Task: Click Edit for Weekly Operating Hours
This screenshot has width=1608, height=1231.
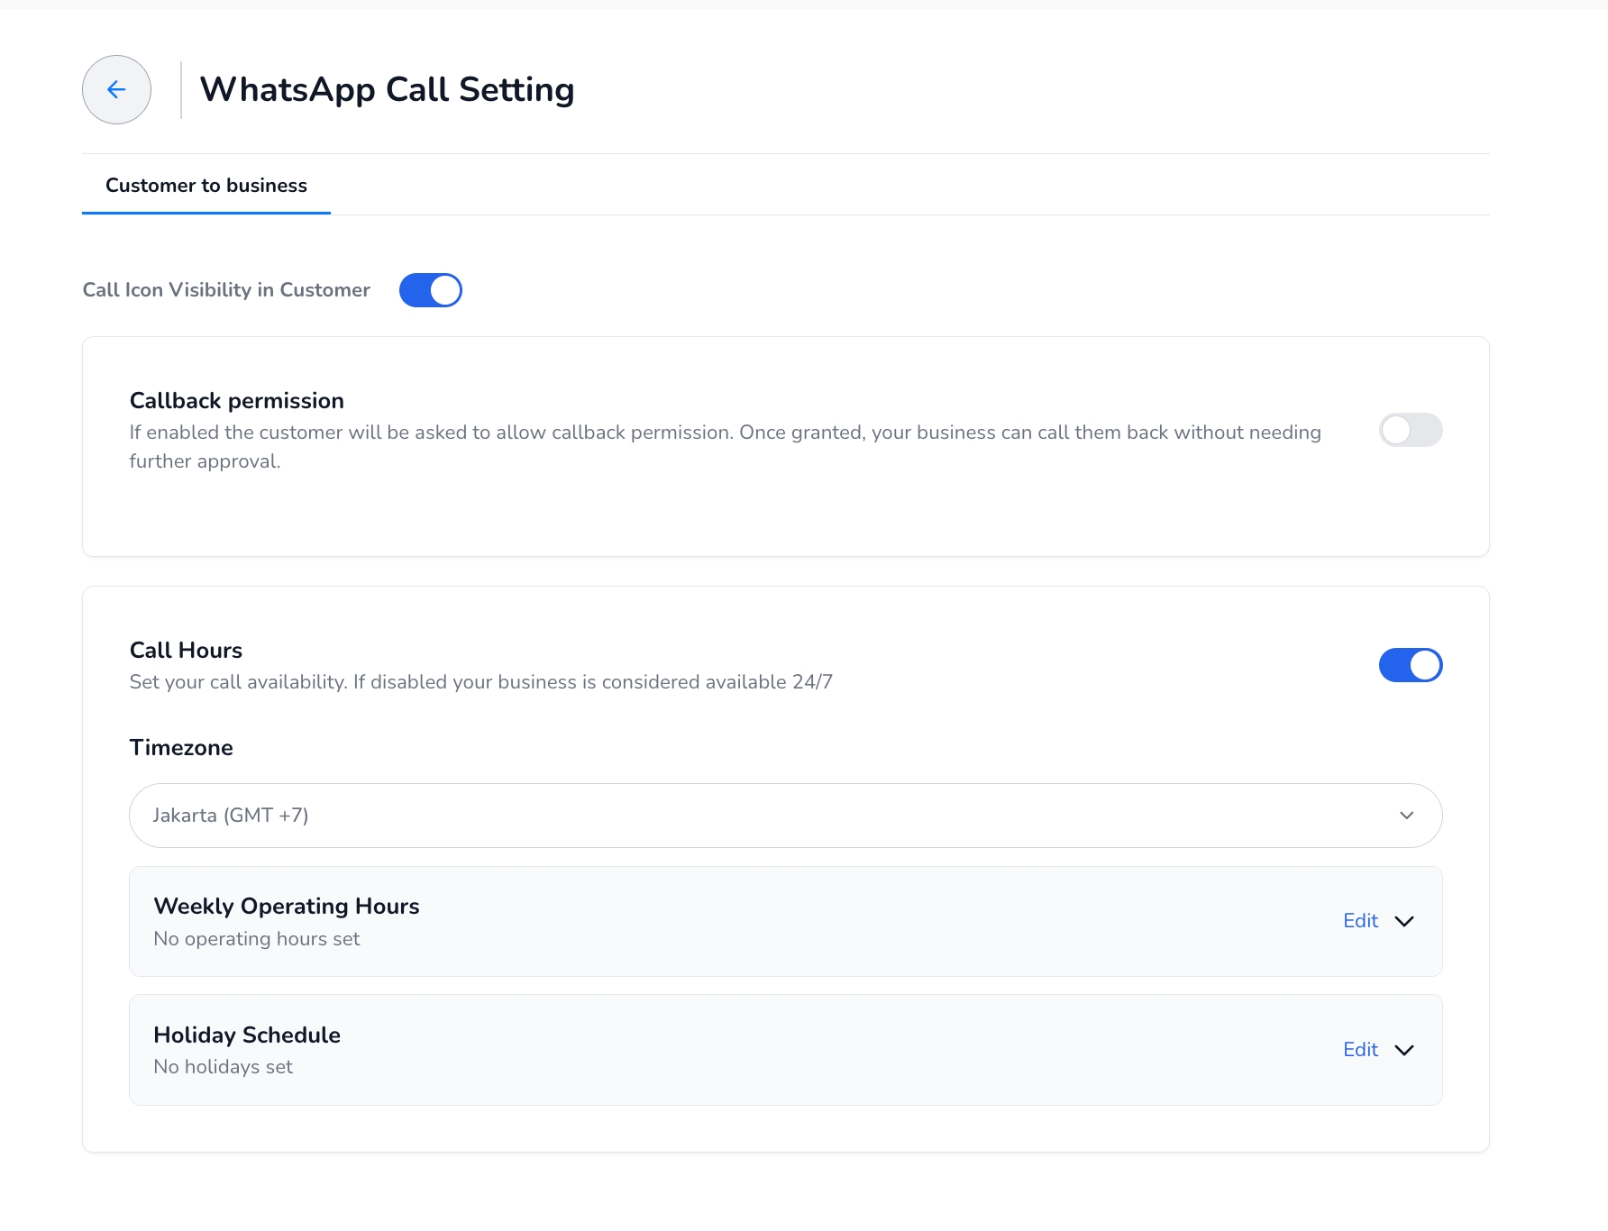Action: pyautogui.click(x=1360, y=921)
